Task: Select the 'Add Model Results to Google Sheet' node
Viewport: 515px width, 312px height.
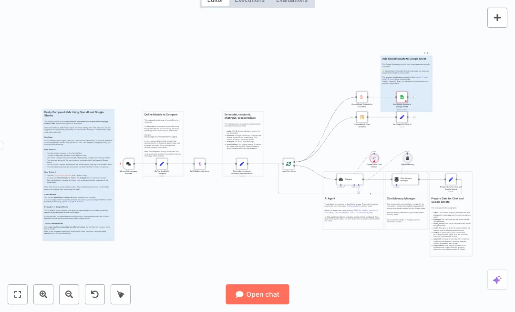Action: (x=402, y=97)
